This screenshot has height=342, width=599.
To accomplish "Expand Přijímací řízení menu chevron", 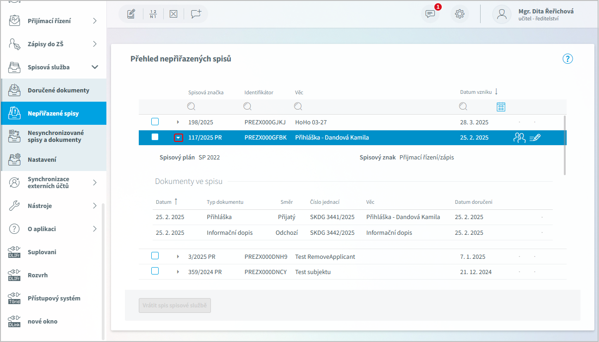I will tap(95, 21).
